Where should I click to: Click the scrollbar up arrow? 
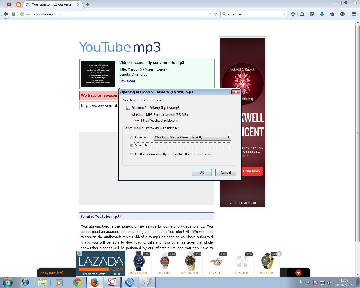click(357, 22)
